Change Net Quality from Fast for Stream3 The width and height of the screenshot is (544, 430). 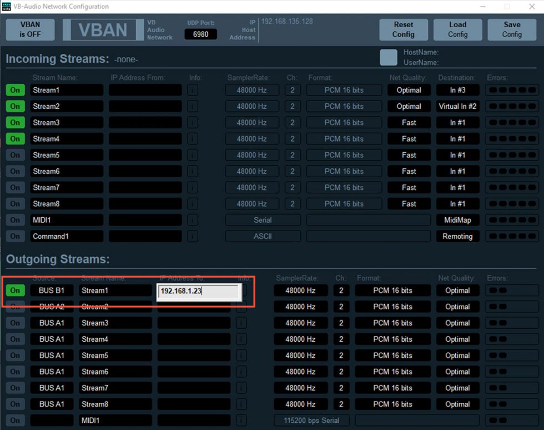point(409,122)
